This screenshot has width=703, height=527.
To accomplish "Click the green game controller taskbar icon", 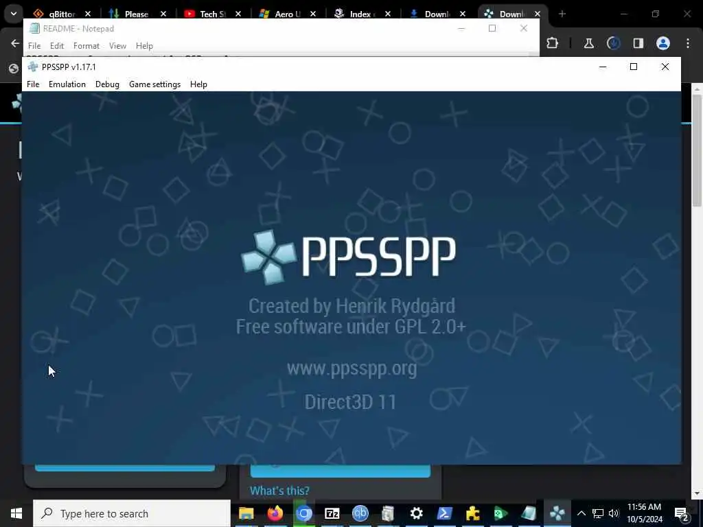I will click(x=500, y=513).
